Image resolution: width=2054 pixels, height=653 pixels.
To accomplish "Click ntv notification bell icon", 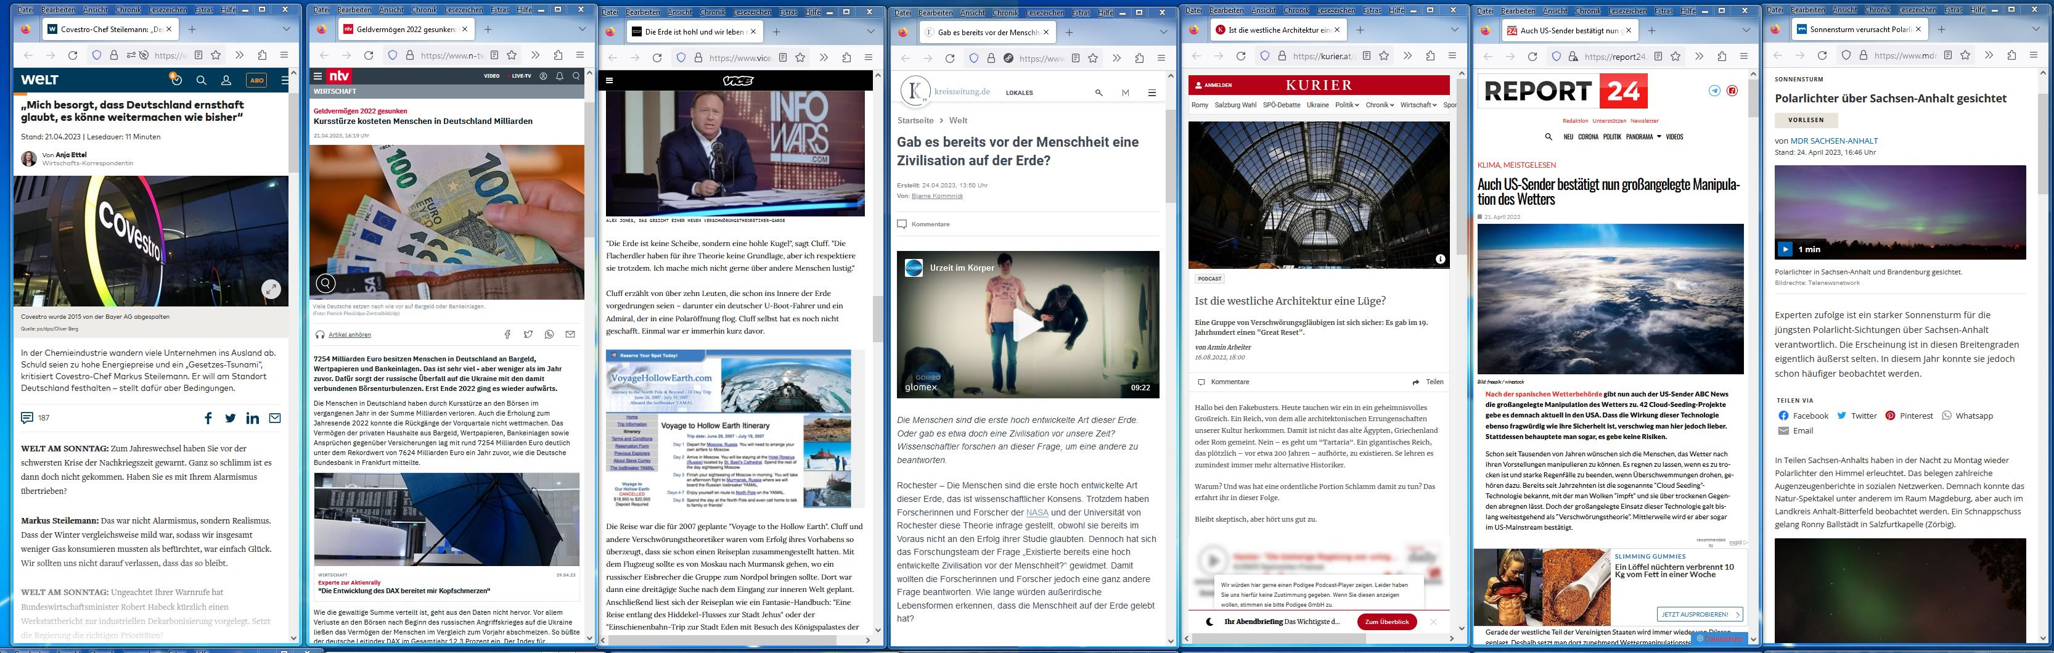I will pyautogui.click(x=559, y=76).
